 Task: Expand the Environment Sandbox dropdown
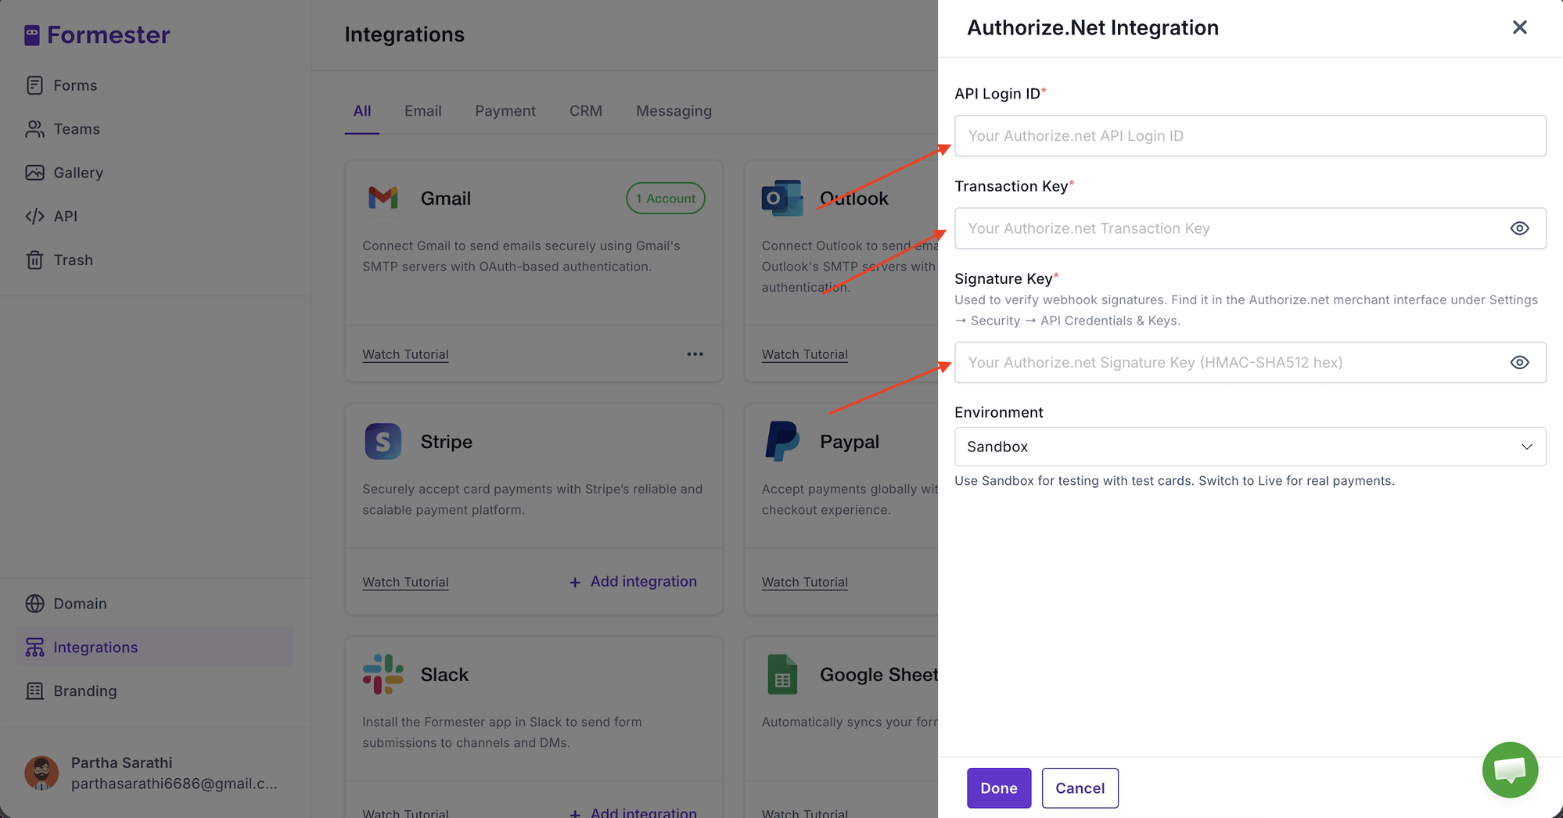pyautogui.click(x=1250, y=447)
